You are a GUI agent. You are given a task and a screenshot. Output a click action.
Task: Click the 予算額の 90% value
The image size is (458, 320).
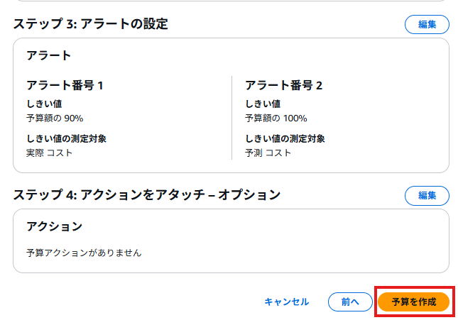55,118
